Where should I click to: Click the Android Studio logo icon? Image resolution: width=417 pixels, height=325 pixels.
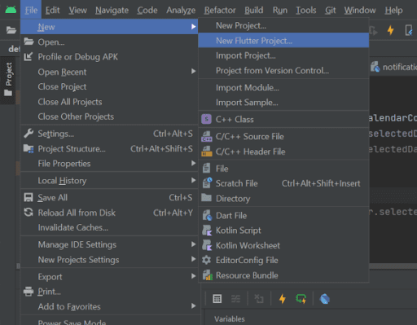(x=11, y=10)
